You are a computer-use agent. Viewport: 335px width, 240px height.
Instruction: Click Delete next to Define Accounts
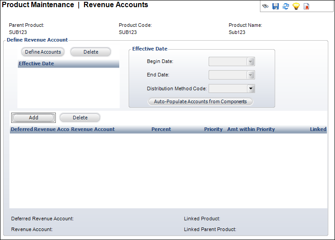tap(91, 52)
